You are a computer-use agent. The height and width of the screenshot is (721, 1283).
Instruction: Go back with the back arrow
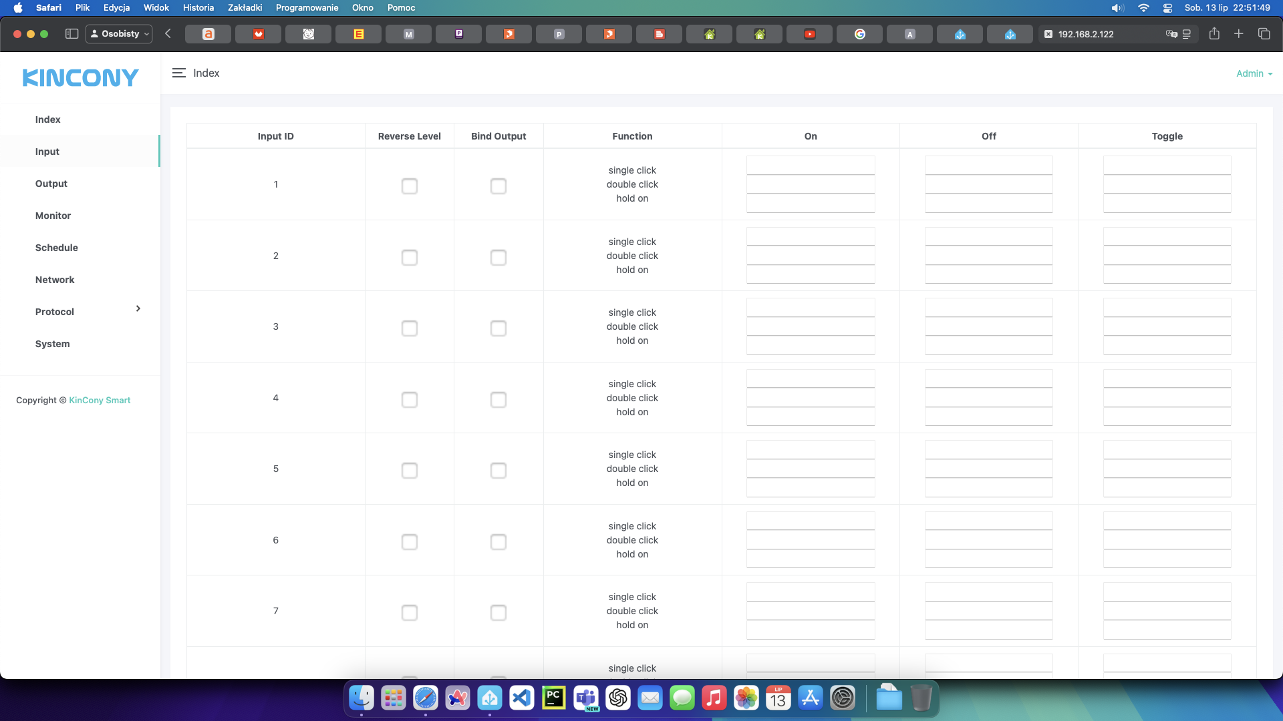(168, 34)
